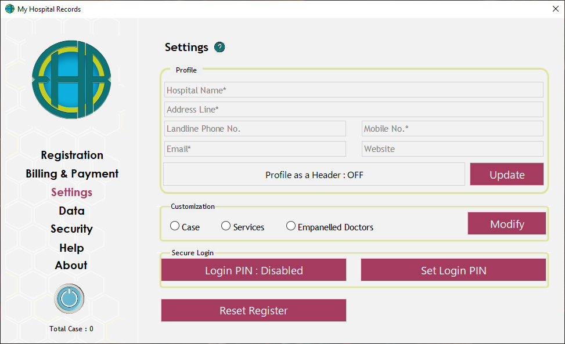The width and height of the screenshot is (565, 344).
Task: Open the Data menu item
Action: click(x=71, y=211)
